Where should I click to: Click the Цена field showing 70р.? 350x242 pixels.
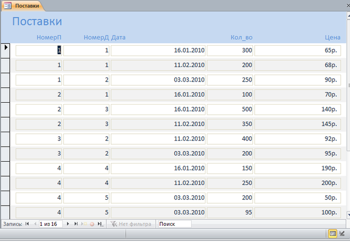(x=297, y=95)
